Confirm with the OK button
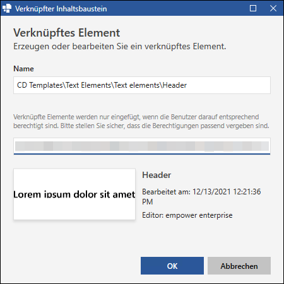The height and width of the screenshot is (284, 284). 172,266
